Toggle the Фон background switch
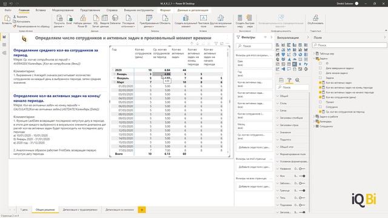The image size is (388, 218). coord(302,176)
